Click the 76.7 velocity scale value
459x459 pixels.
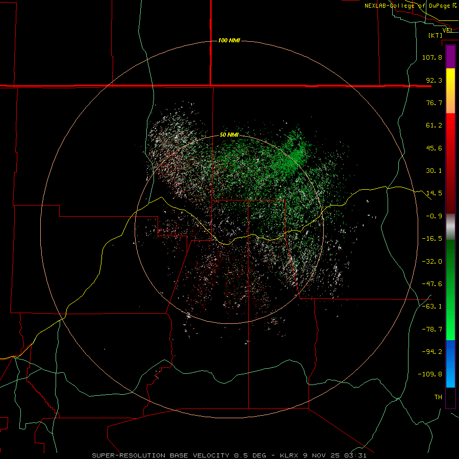tap(434, 103)
